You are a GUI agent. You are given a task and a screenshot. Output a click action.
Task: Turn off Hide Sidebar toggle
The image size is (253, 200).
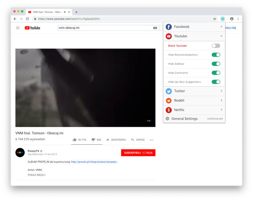click(x=216, y=64)
